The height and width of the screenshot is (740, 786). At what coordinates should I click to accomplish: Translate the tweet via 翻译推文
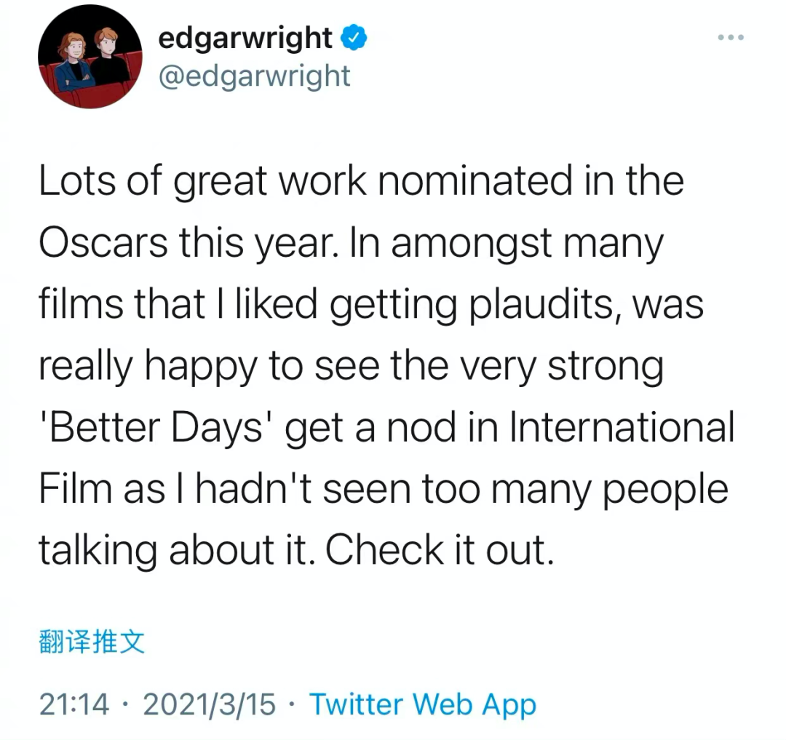(x=91, y=642)
